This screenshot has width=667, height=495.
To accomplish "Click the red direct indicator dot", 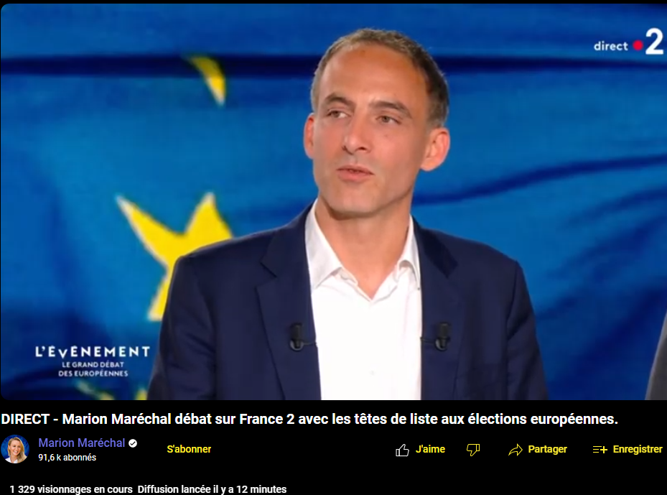I will [x=638, y=45].
